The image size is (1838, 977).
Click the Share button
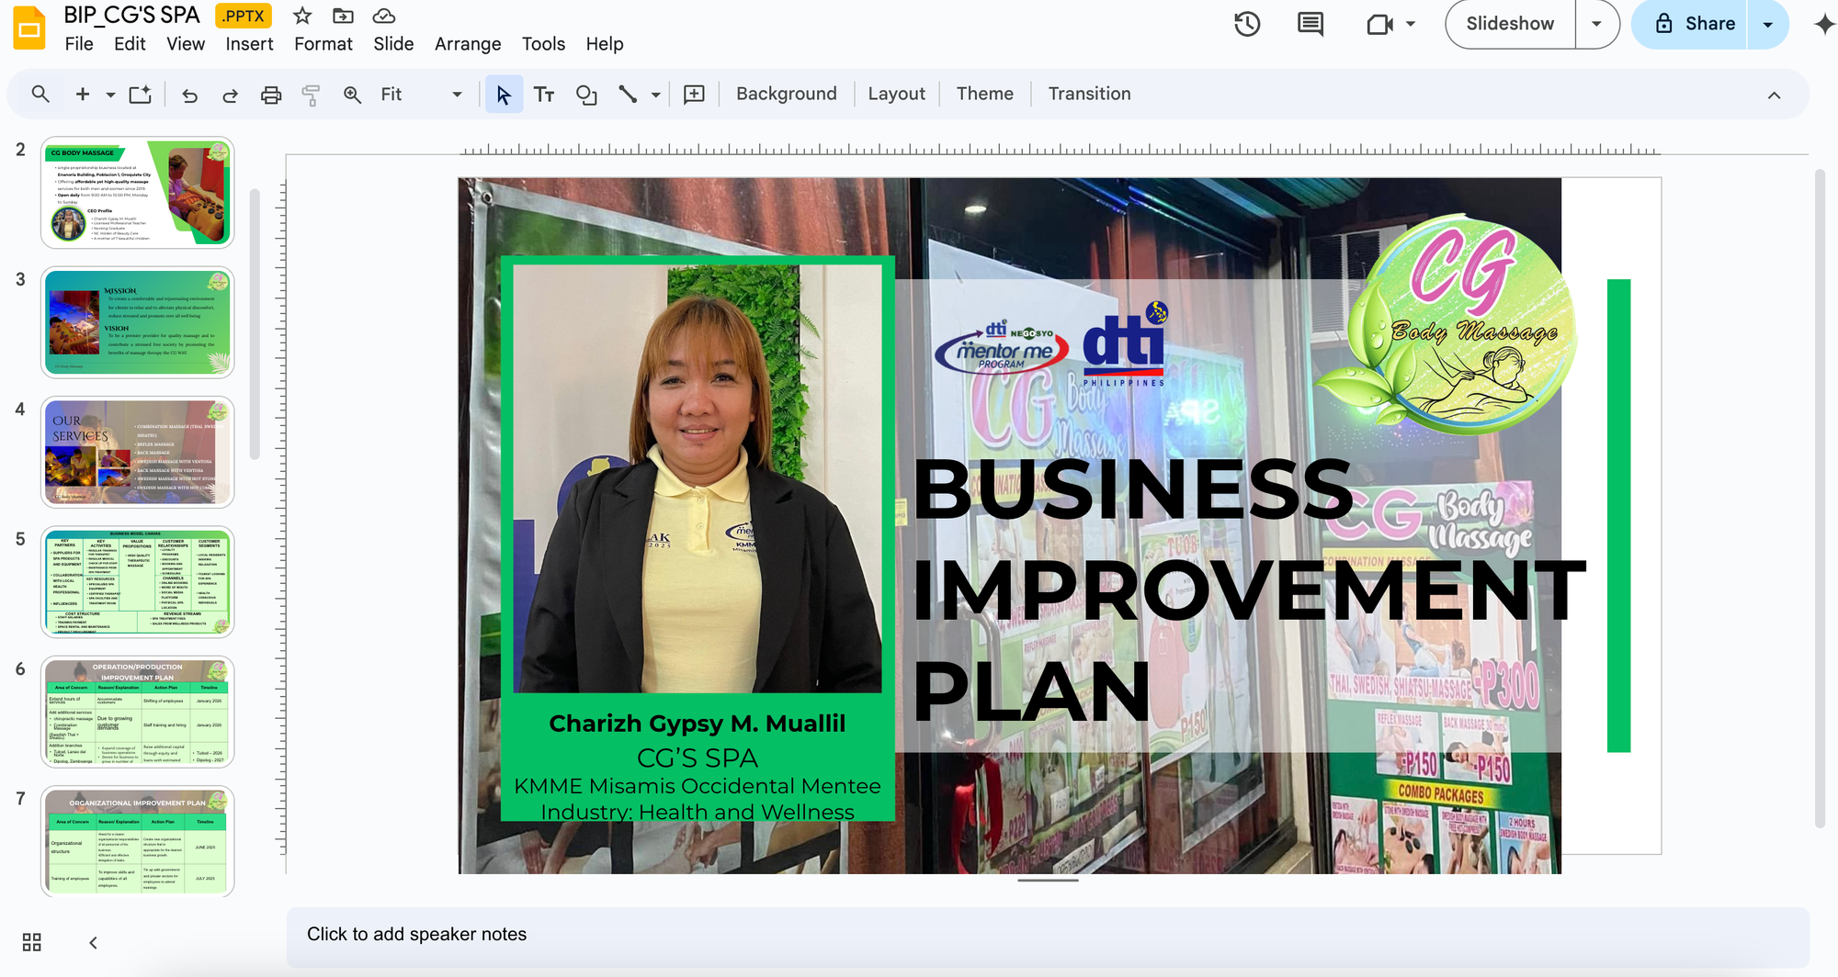[x=1694, y=24]
